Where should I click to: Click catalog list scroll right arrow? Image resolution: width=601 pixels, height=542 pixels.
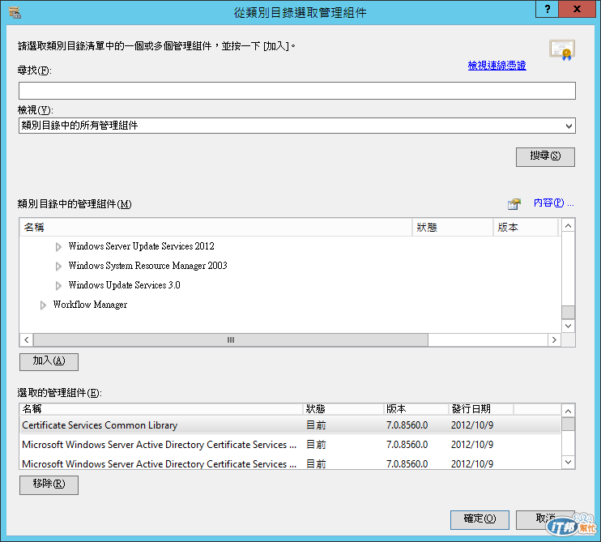554,340
